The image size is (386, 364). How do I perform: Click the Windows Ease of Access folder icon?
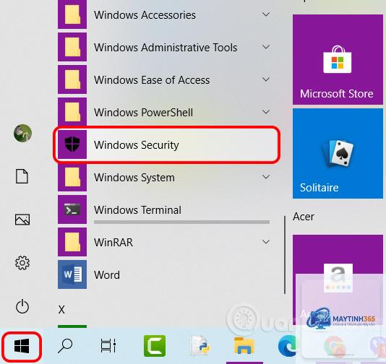tap(72, 79)
